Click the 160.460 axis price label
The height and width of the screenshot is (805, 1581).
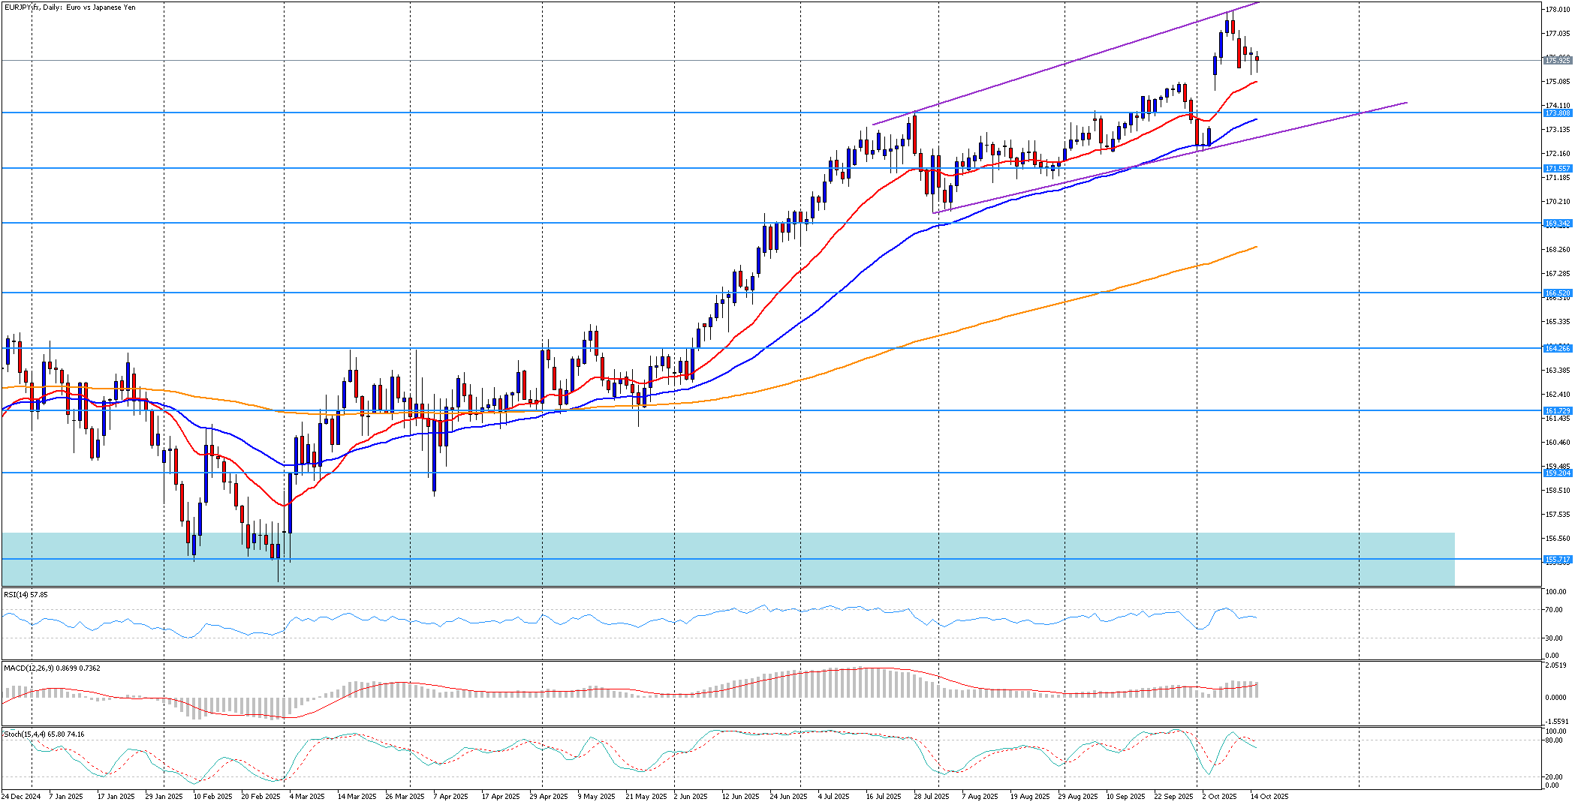point(1557,443)
